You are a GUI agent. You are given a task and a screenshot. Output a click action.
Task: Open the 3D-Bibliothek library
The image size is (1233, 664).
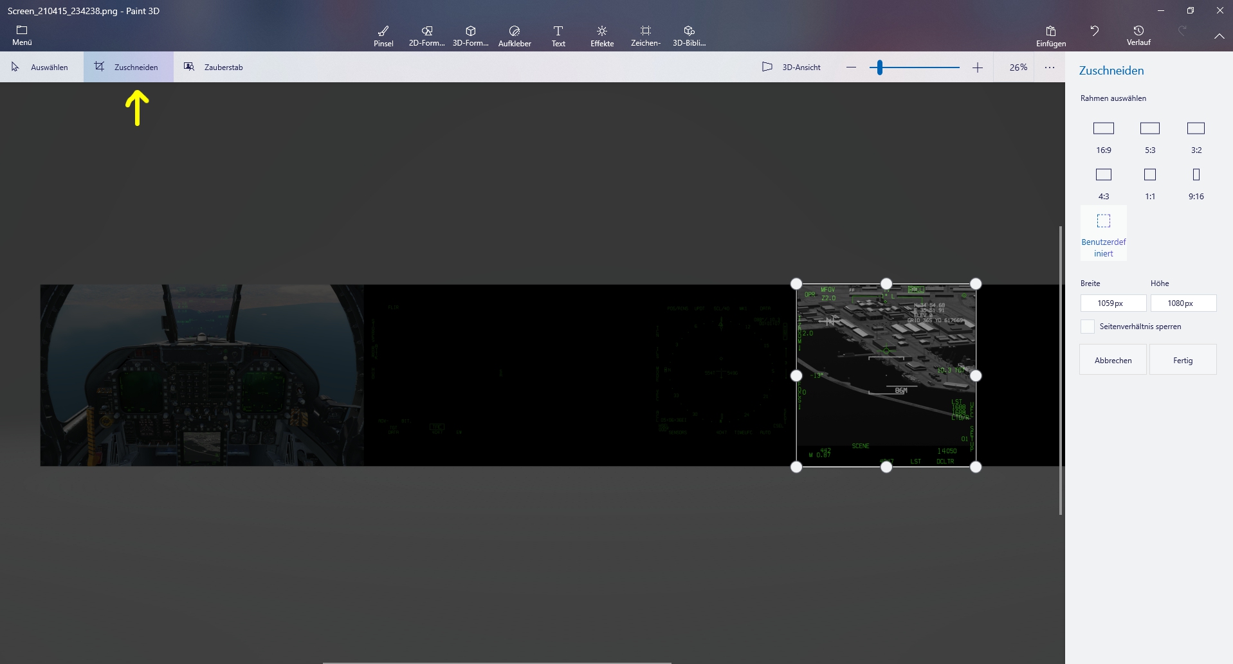coord(690,36)
